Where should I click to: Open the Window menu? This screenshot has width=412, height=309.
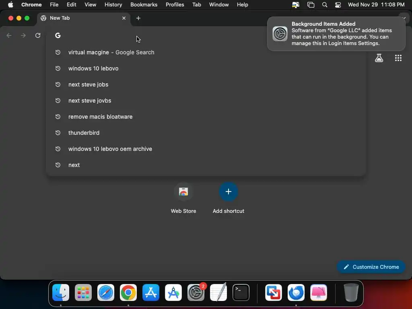219,5
